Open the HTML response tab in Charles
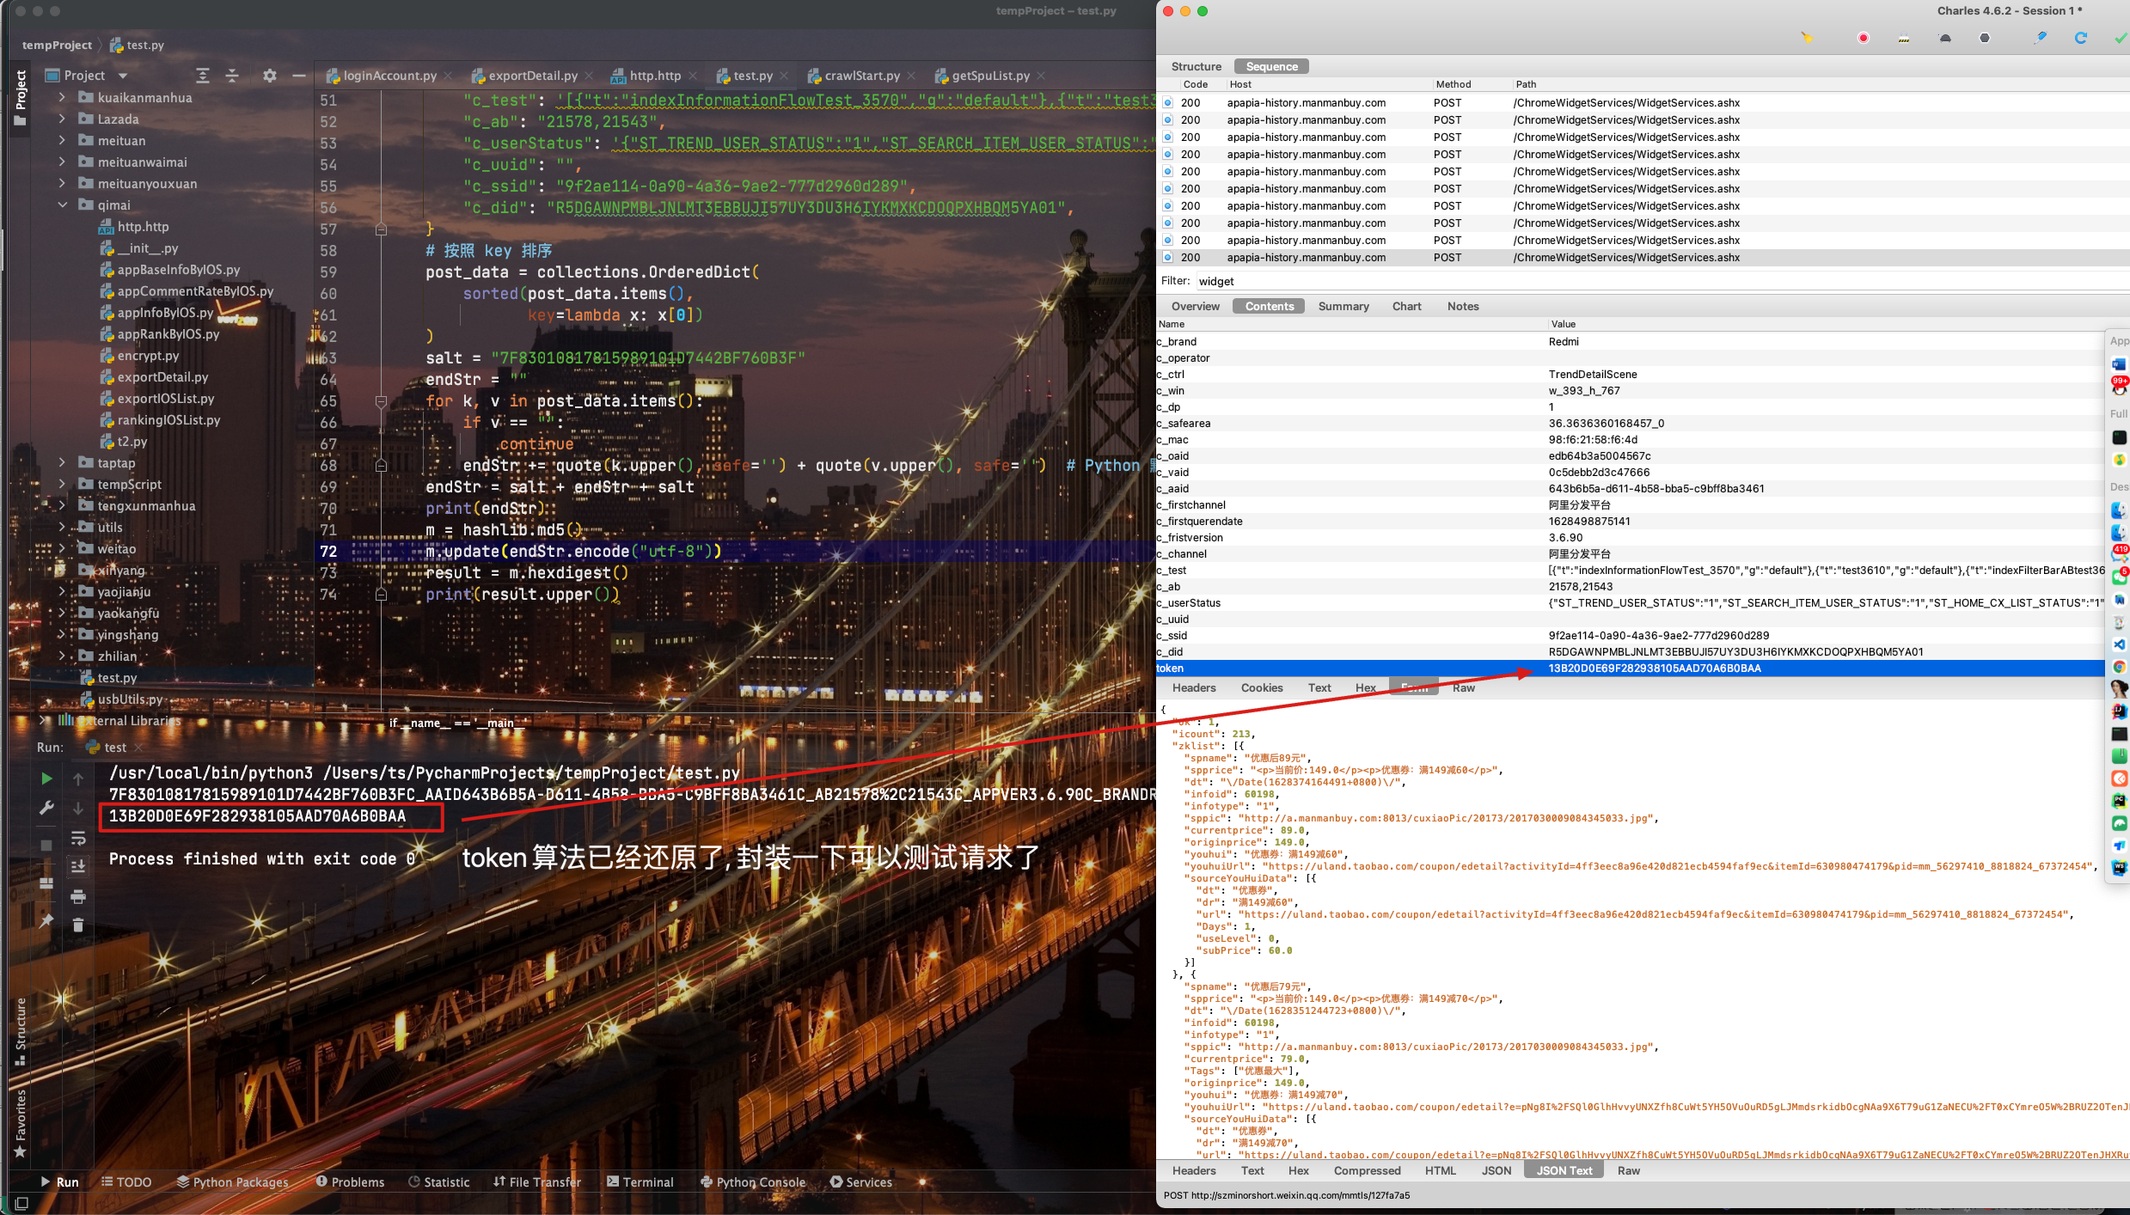Screen dimensions: 2130x1215 click(1440, 1170)
